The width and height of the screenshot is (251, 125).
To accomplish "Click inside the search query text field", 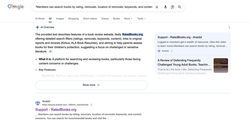I will [x=94, y=7].
